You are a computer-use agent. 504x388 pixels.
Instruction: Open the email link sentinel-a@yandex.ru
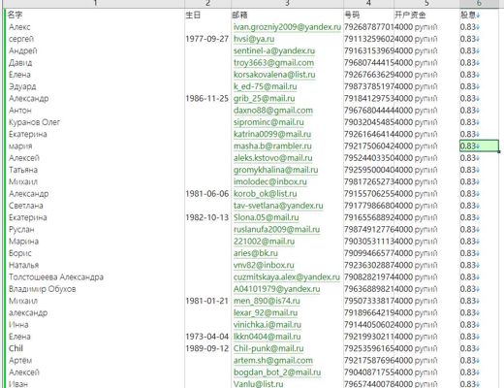point(274,50)
